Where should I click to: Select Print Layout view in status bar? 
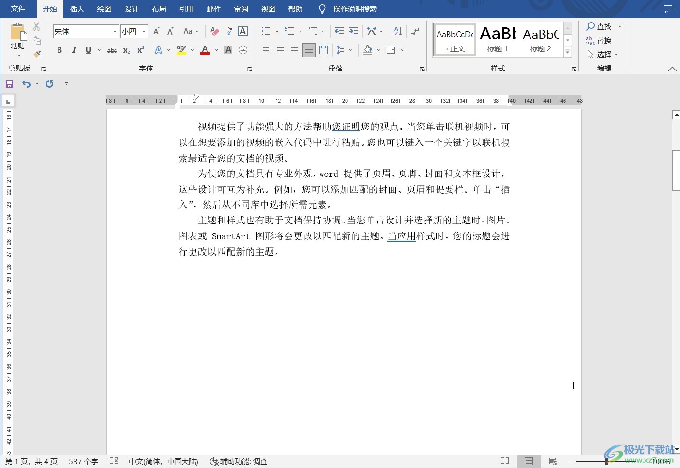(529, 461)
